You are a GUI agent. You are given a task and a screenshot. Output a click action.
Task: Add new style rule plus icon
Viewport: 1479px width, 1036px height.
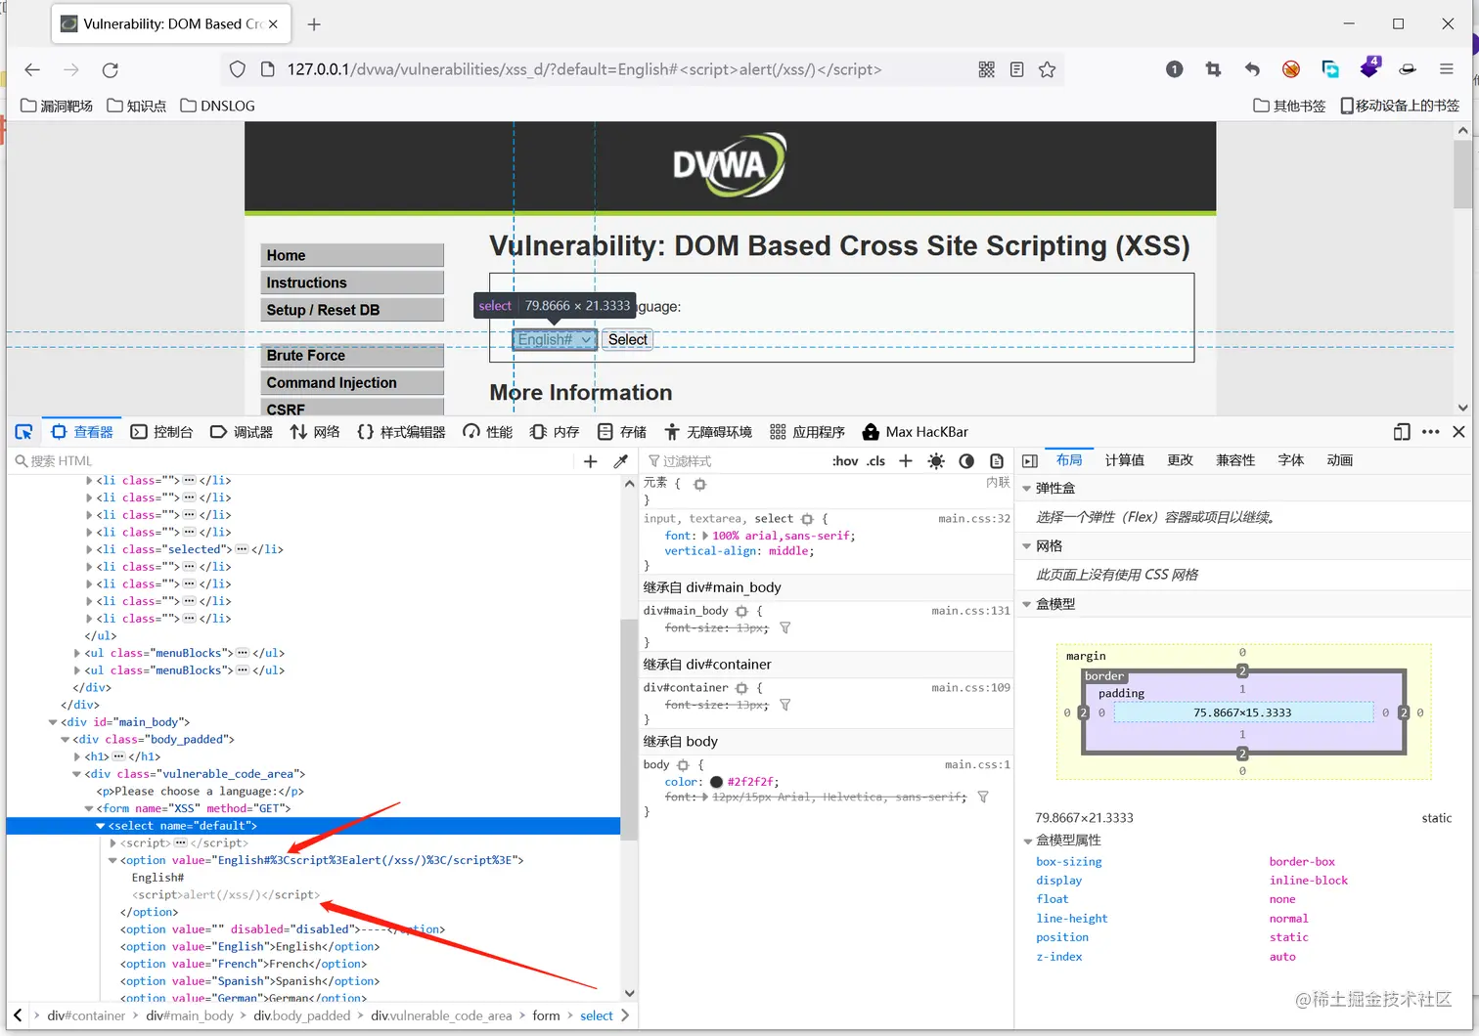point(906,461)
